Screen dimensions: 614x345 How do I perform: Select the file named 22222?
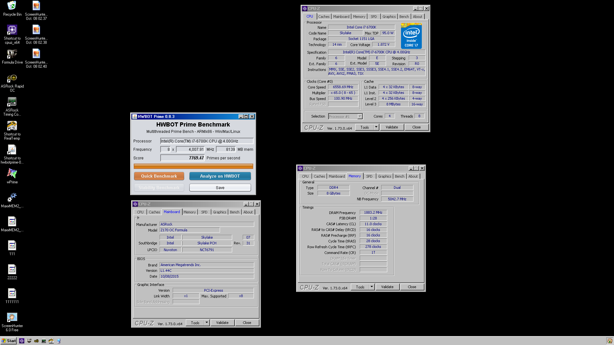[12, 272]
